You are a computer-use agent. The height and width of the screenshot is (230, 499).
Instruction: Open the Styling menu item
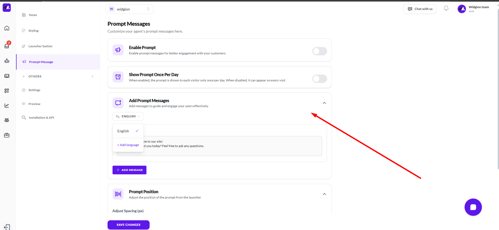(33, 31)
